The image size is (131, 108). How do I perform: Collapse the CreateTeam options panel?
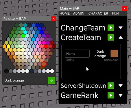pos(121,37)
